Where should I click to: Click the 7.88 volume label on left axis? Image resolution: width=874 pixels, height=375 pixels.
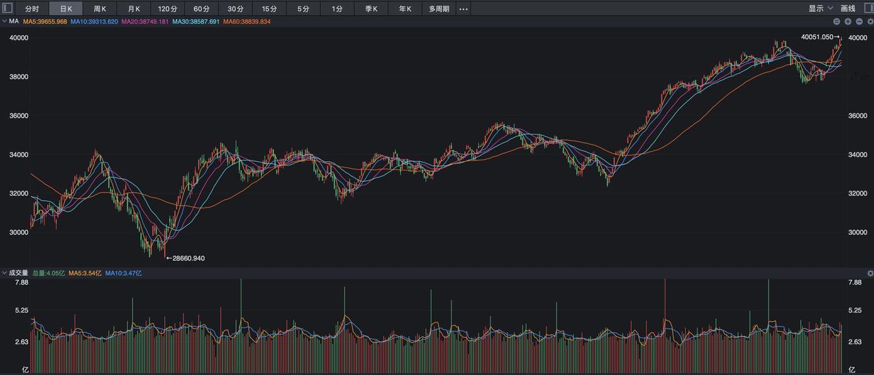pyautogui.click(x=21, y=282)
